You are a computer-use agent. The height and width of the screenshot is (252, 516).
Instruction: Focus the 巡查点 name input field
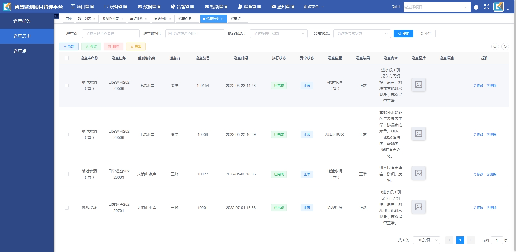point(111,34)
